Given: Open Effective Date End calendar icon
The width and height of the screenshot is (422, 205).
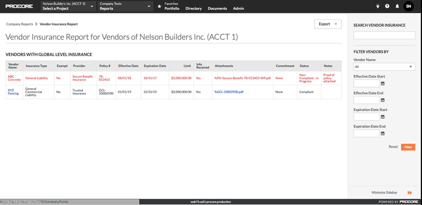Looking at the screenshot, I should (383, 100).
